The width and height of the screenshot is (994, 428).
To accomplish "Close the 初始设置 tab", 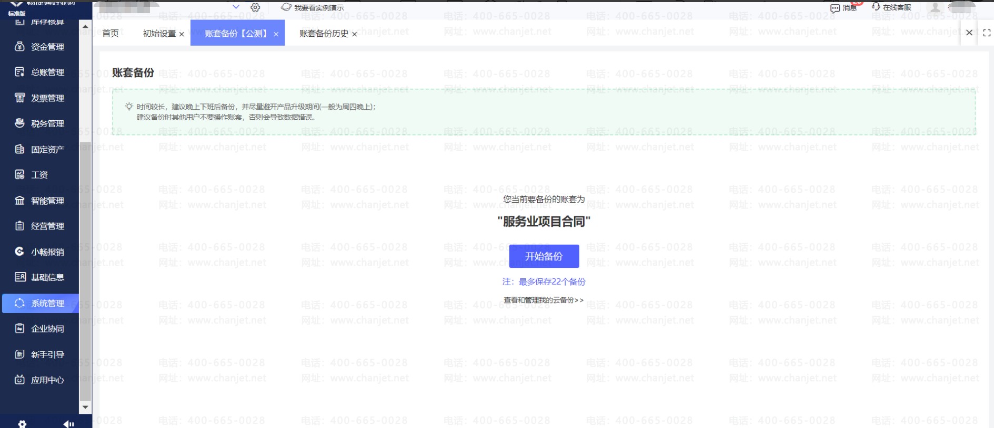I will (x=182, y=34).
